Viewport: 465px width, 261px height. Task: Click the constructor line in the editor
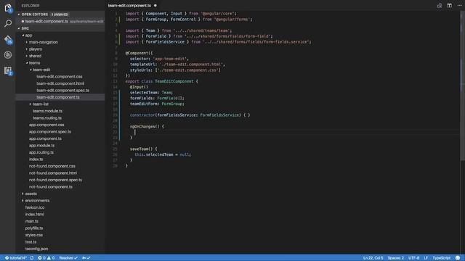[190, 115]
